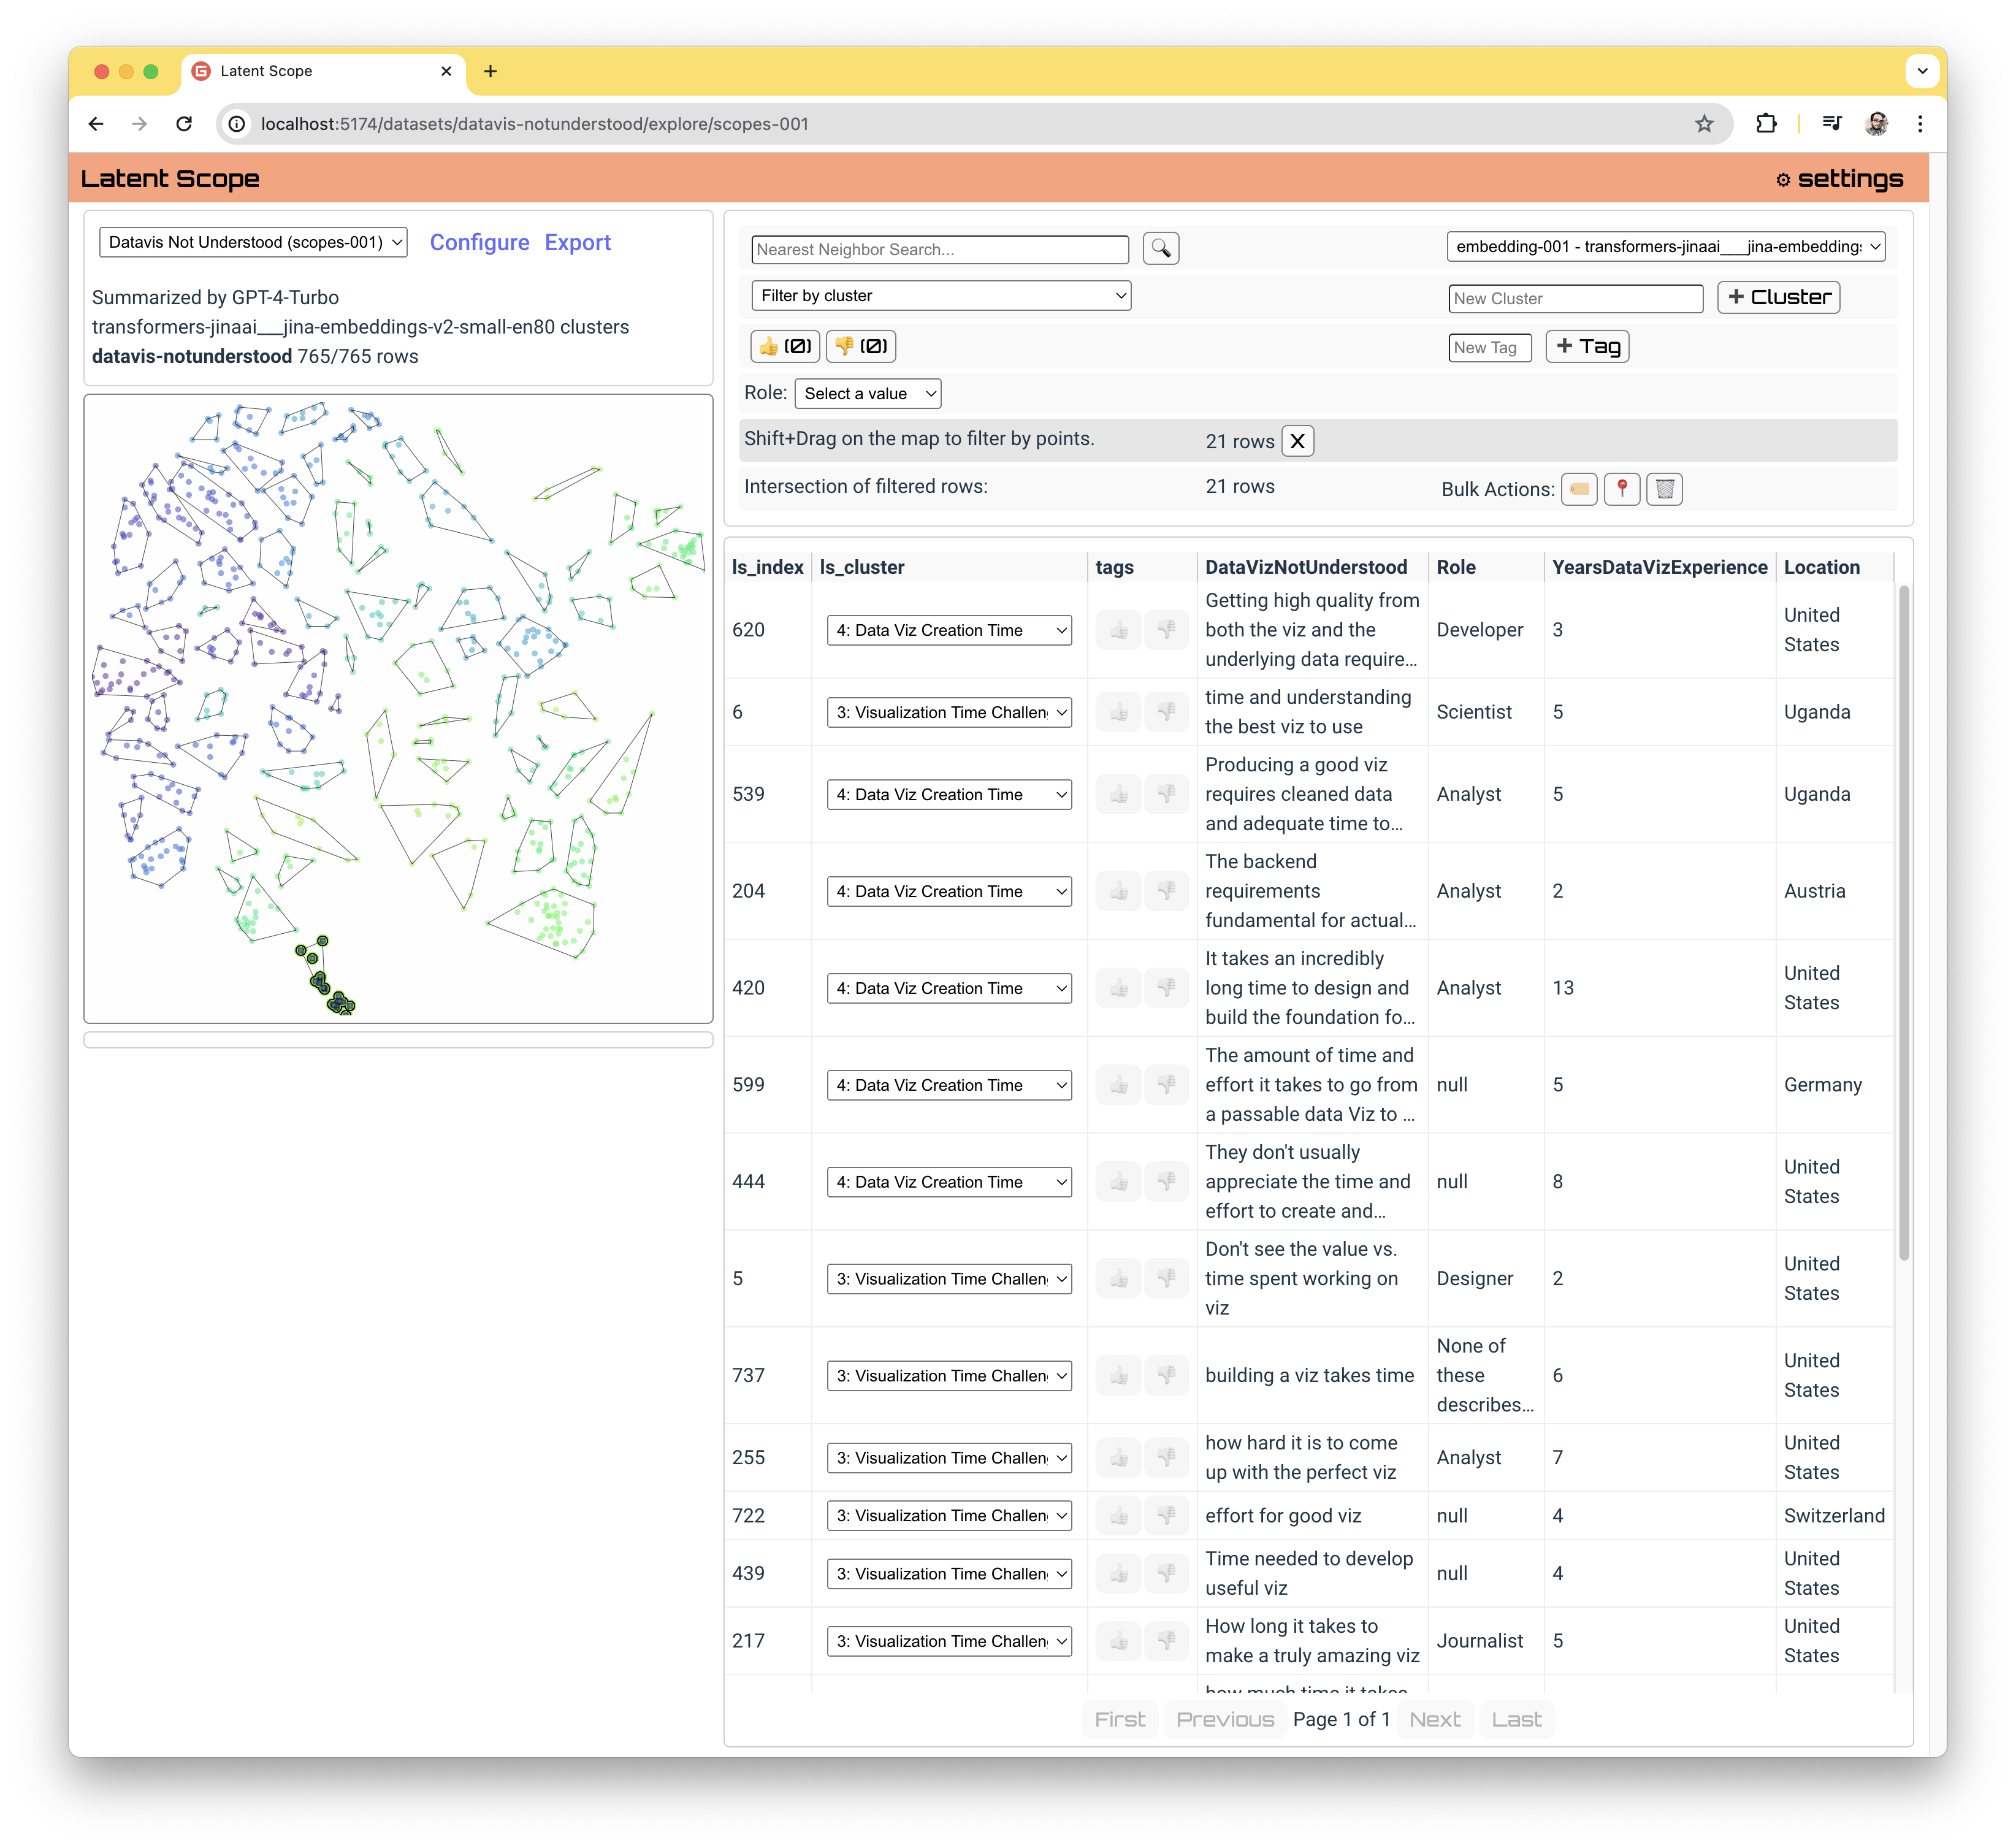Viewport: 2016px width, 1848px height.
Task: Focus the New Cluster input field
Action: pos(1576,298)
